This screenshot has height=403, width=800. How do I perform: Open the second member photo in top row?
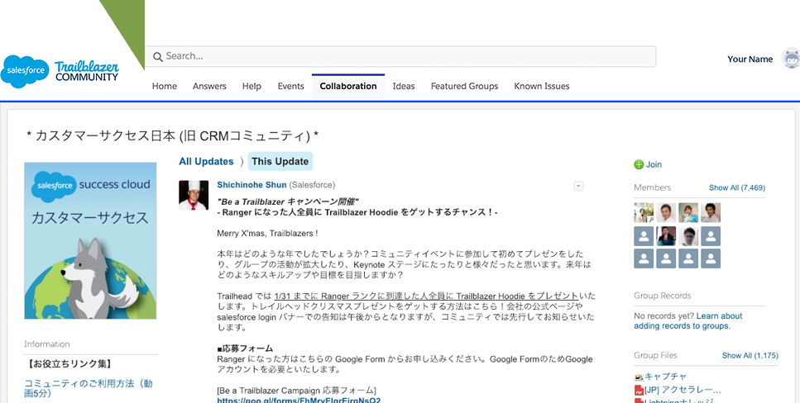tap(666, 212)
